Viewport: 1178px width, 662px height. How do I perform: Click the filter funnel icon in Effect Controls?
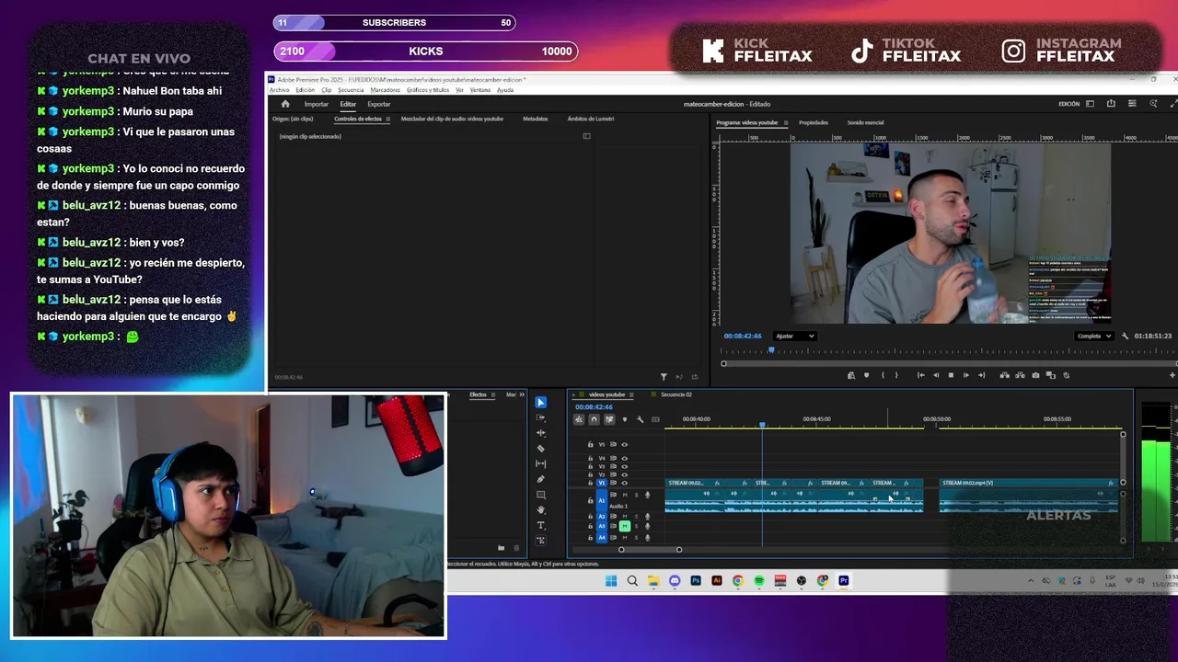pyautogui.click(x=664, y=377)
